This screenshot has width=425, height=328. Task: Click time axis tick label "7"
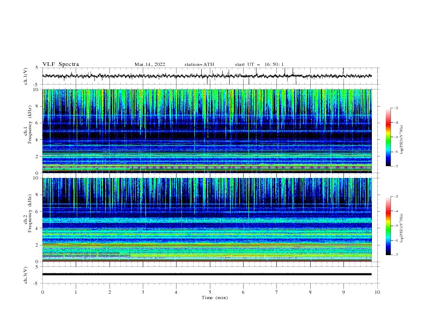pyautogui.click(x=277, y=292)
